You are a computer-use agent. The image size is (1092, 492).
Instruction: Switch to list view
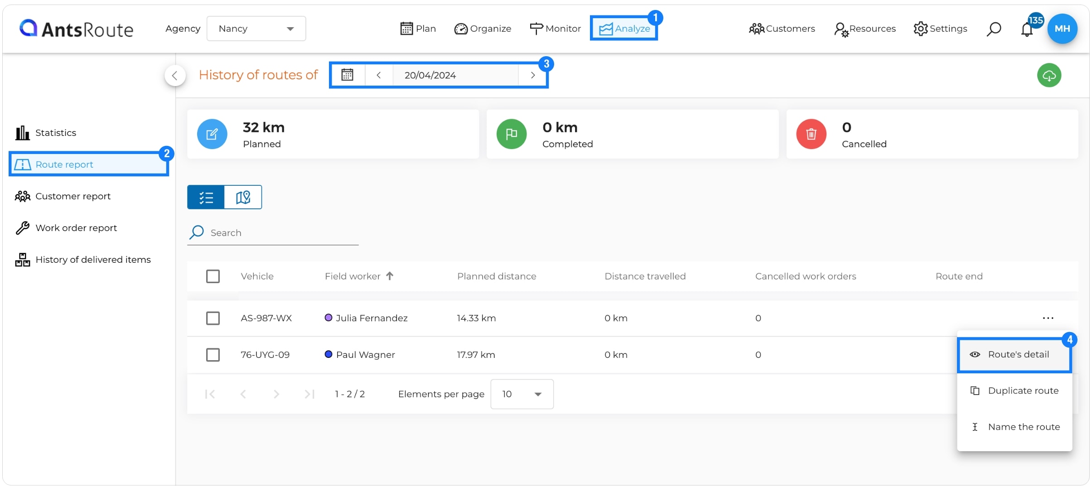[x=206, y=197]
